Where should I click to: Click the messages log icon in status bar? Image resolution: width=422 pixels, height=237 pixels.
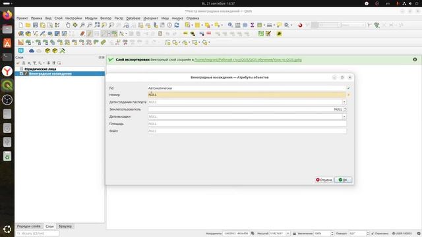(419, 234)
